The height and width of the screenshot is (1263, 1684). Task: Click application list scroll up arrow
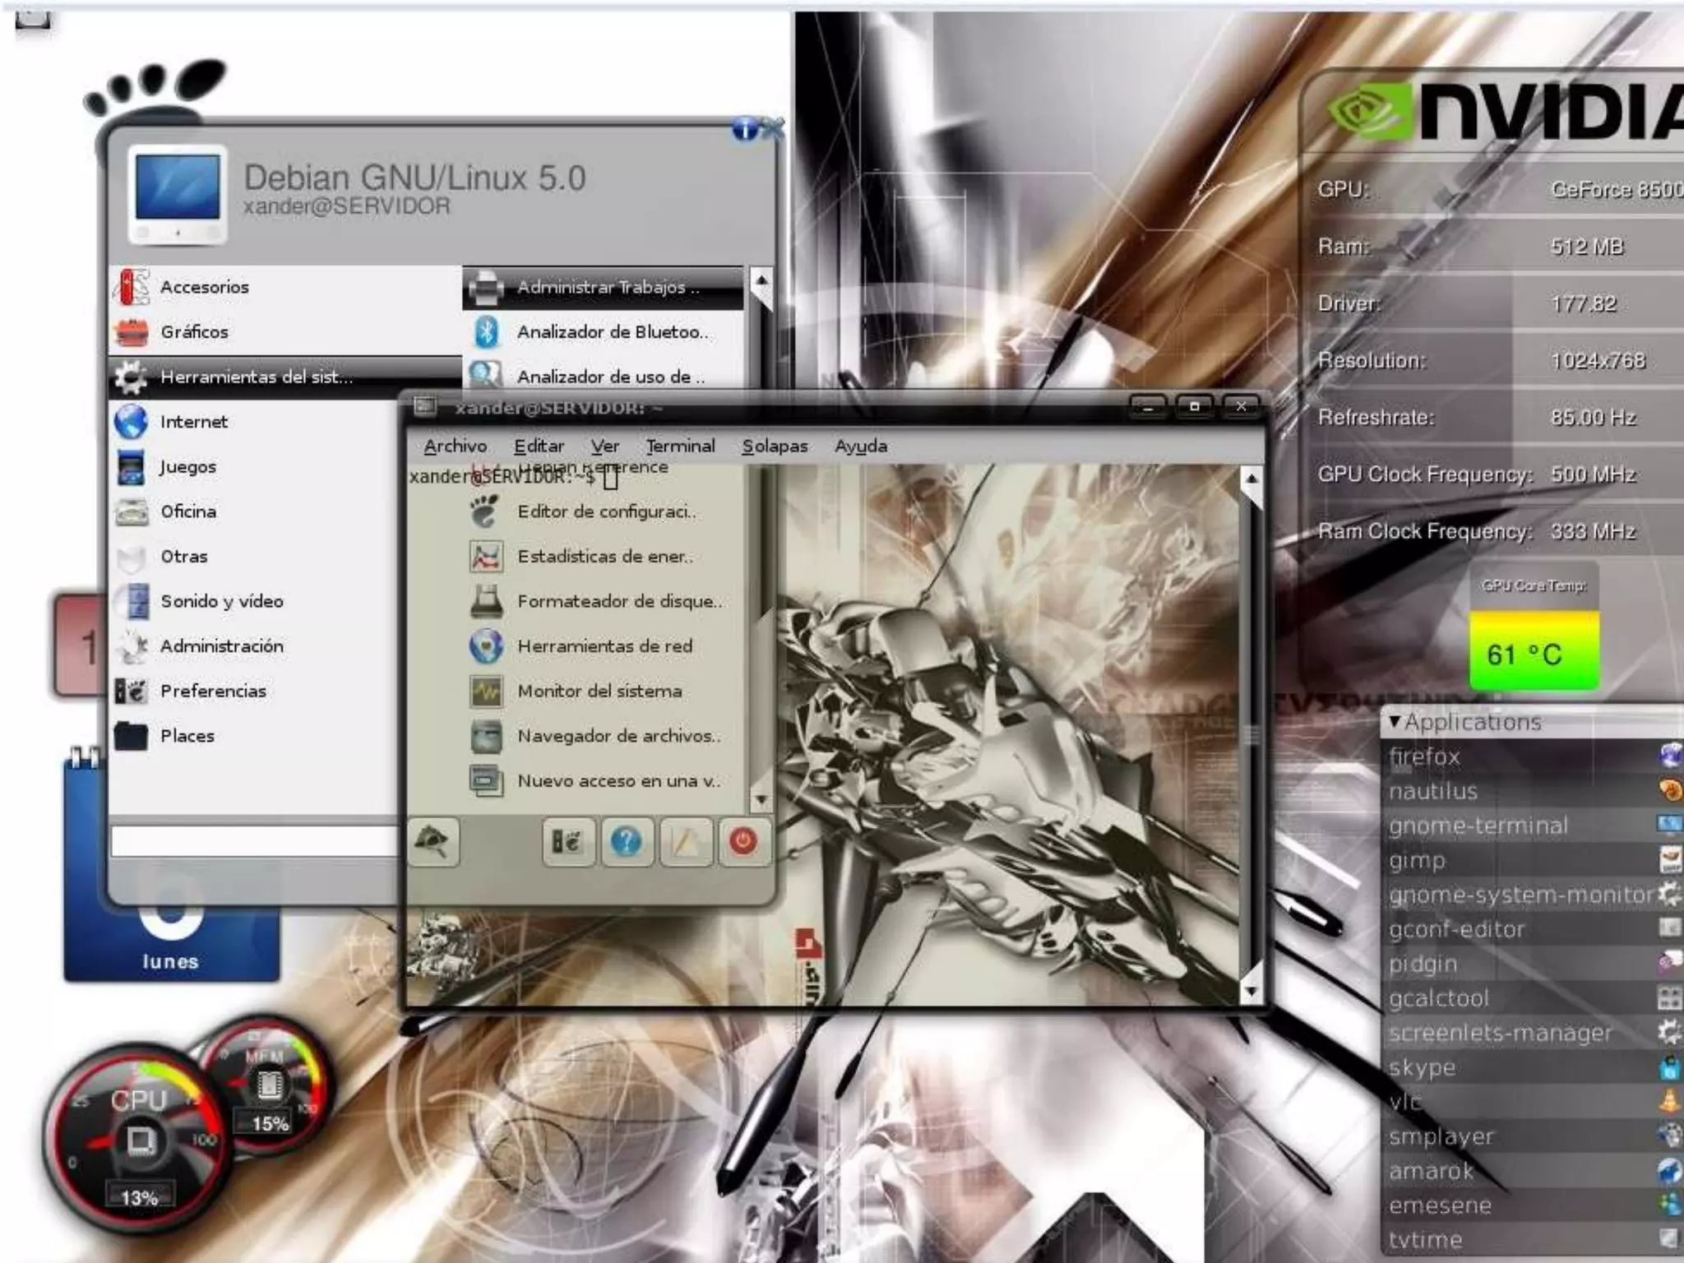pyautogui.click(x=761, y=281)
